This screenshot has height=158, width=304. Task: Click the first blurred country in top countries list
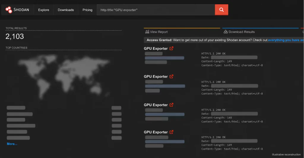pos(16,108)
